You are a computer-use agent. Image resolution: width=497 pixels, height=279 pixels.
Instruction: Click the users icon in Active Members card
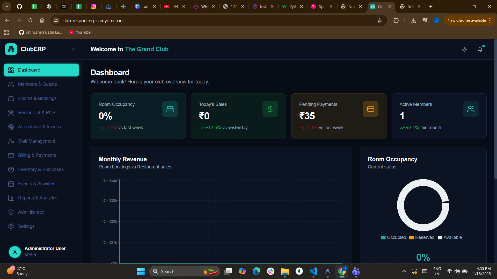click(471, 109)
